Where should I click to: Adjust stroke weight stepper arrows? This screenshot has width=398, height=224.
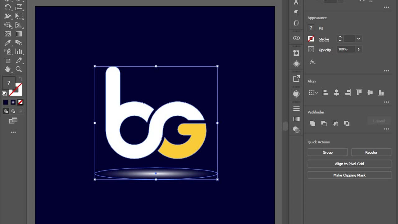click(340, 39)
